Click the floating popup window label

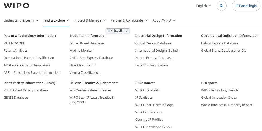(116, 31)
